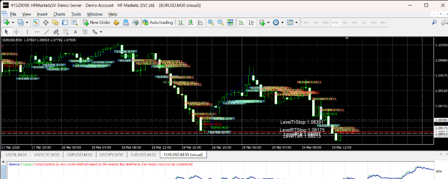The height and width of the screenshot is (179, 448).
Task: Select the equidistant channel tool
Action: pos(56,32)
